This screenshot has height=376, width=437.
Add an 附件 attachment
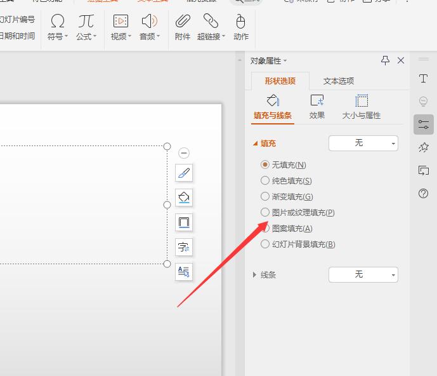click(x=183, y=27)
